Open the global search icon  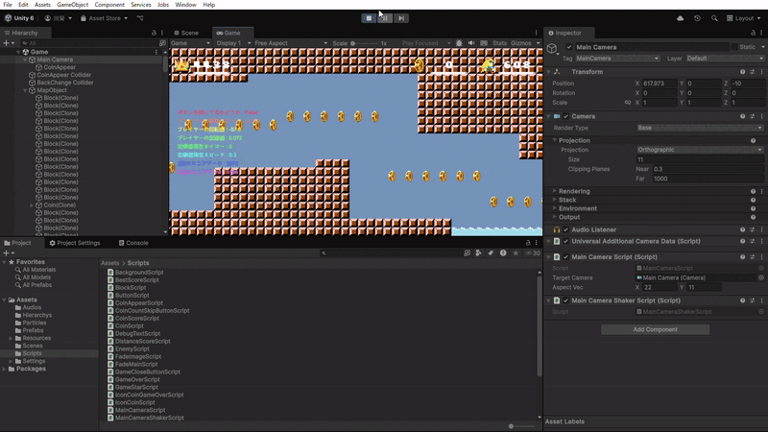click(714, 18)
